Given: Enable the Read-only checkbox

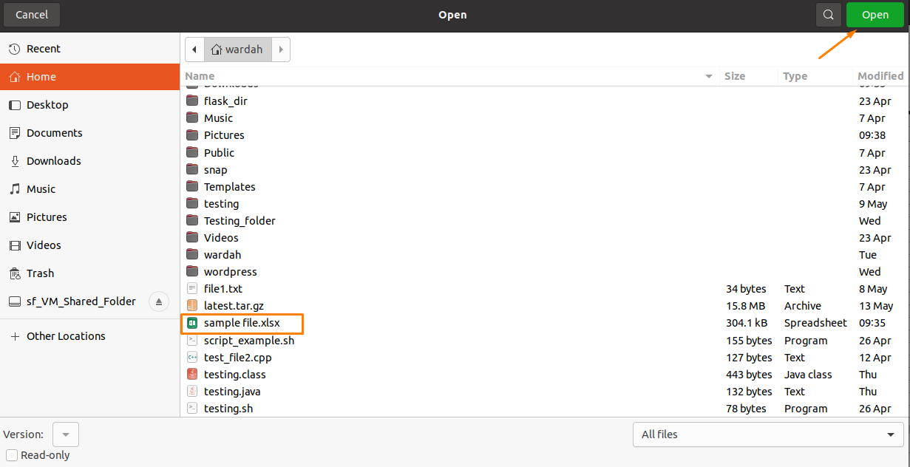Looking at the screenshot, I should point(11,455).
